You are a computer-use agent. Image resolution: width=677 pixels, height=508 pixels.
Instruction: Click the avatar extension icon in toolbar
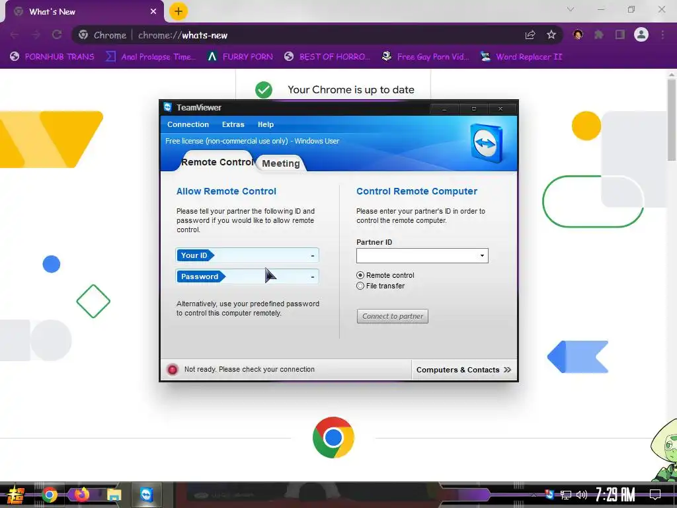point(578,34)
